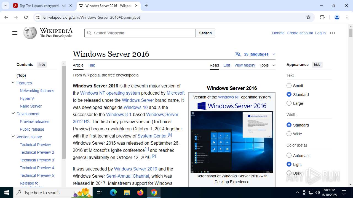Bookmark this tab with the star icon
Image resolution: width=353 pixels, height=198 pixels.
click(308, 17)
